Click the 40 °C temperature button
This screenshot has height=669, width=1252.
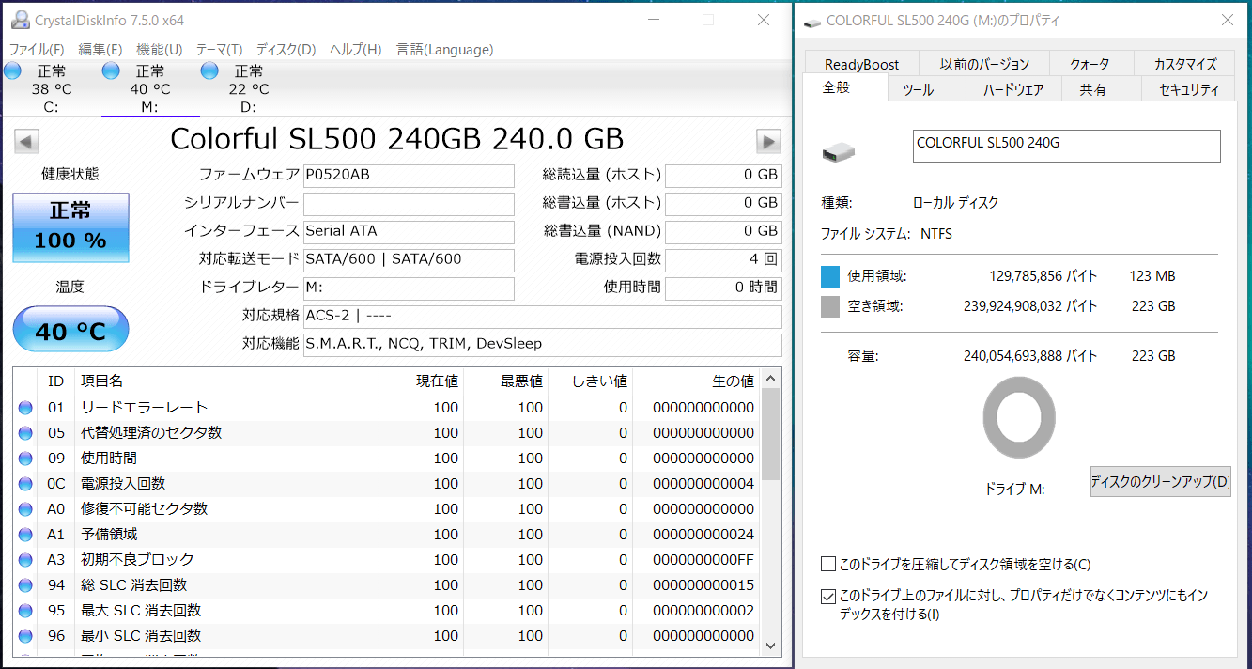click(70, 330)
